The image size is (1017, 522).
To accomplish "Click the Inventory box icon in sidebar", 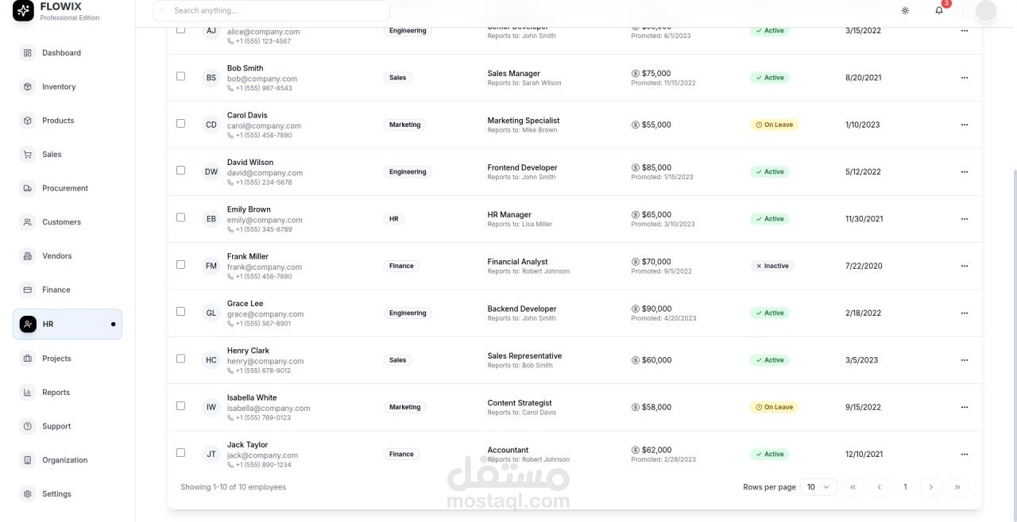I will click(28, 86).
